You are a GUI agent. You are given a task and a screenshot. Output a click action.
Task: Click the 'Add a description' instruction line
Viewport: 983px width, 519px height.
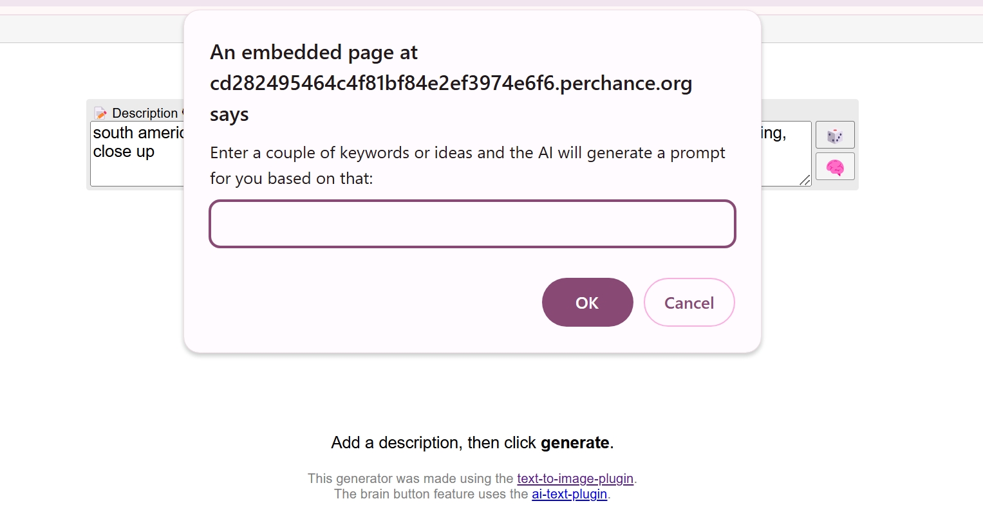(x=473, y=442)
